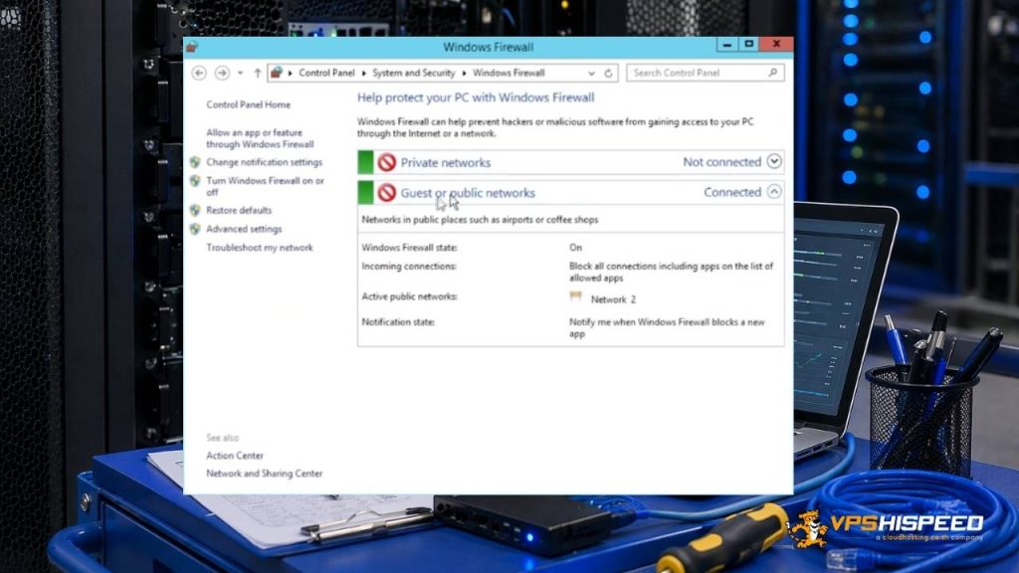This screenshot has width=1019, height=573.
Task: Click Guest or public networks blocked icon
Action: click(x=387, y=192)
